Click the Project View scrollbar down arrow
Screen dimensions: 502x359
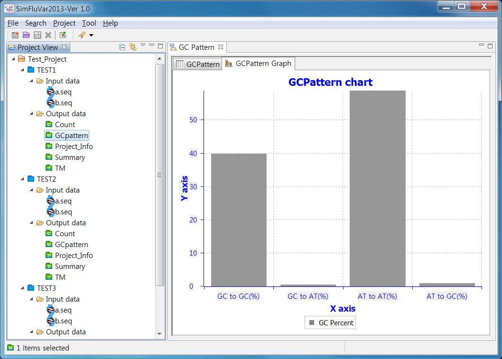coord(159,334)
